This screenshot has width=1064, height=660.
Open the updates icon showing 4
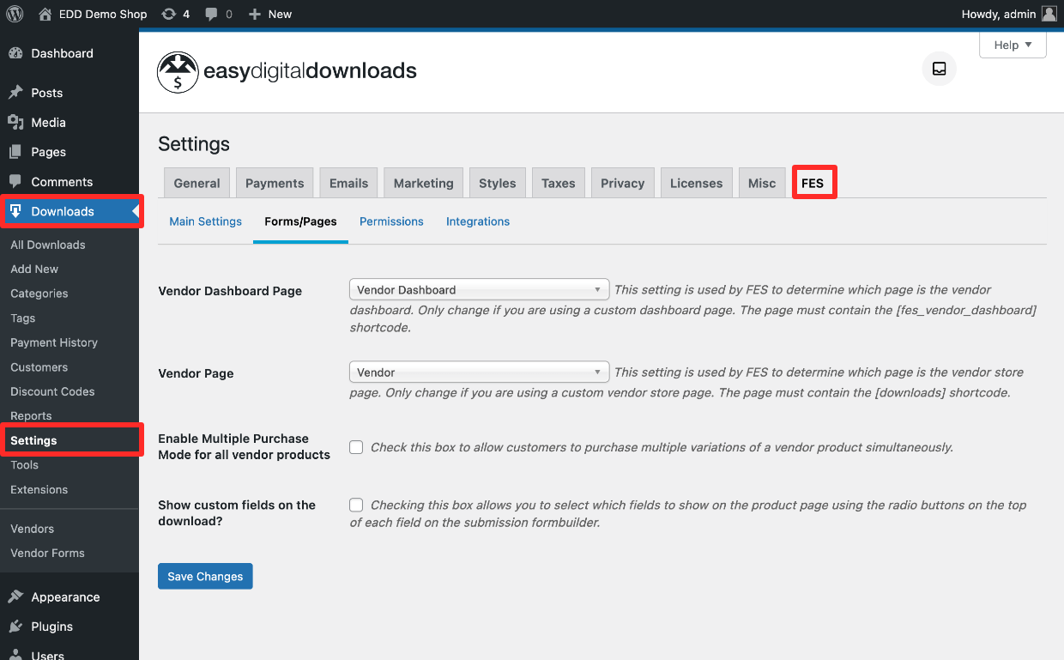(169, 14)
